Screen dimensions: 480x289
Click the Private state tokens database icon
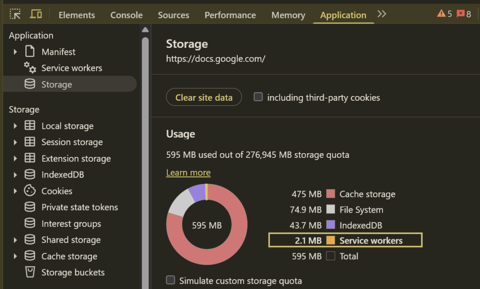click(30, 207)
